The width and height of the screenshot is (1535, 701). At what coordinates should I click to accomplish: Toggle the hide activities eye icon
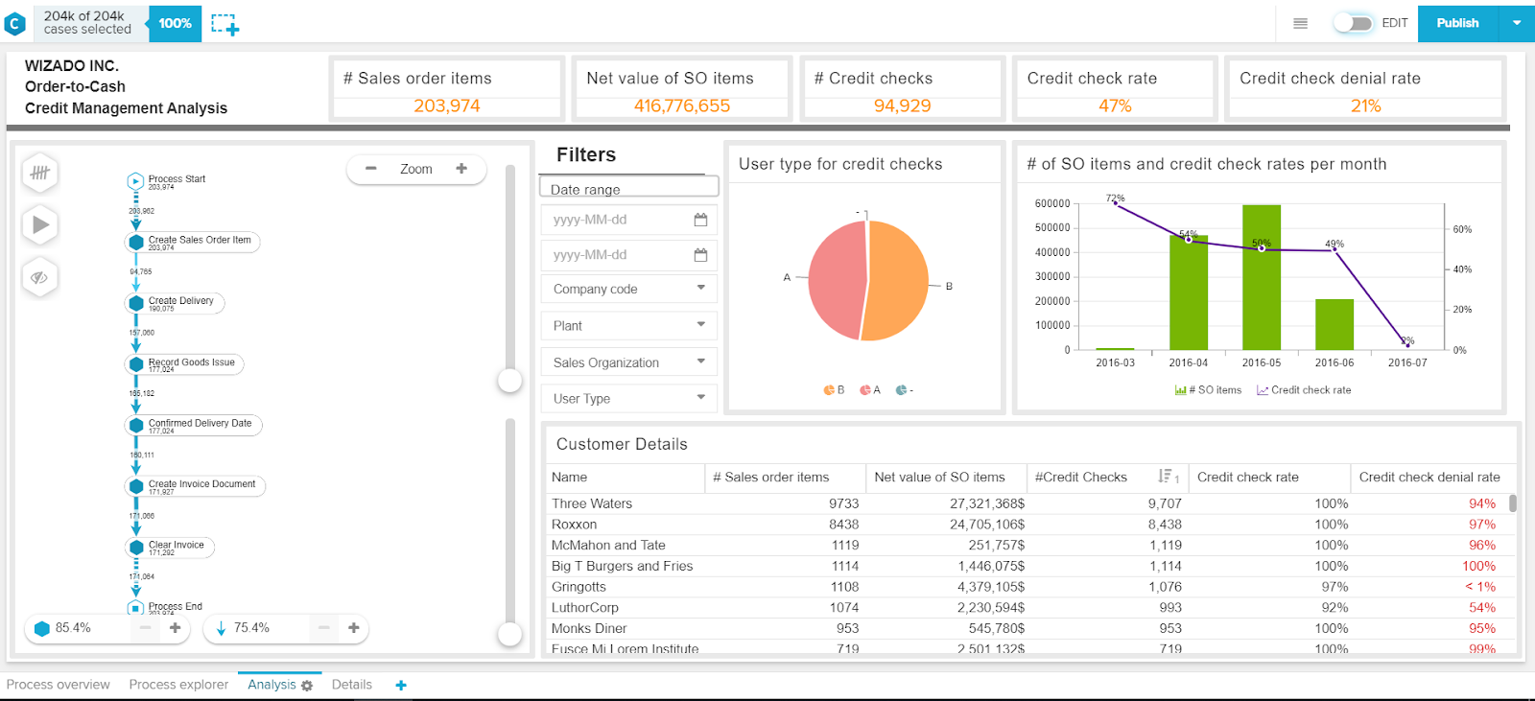[x=39, y=277]
